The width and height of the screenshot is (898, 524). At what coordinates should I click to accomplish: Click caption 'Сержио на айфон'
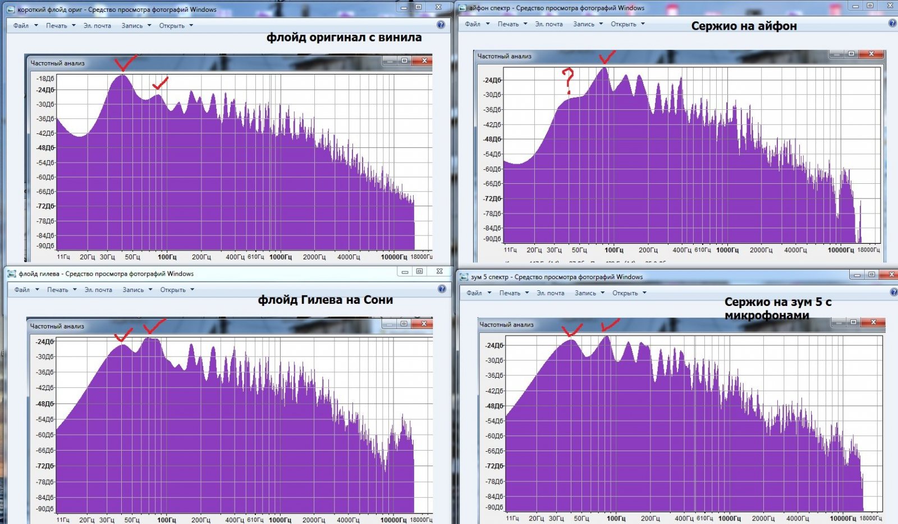(x=744, y=26)
